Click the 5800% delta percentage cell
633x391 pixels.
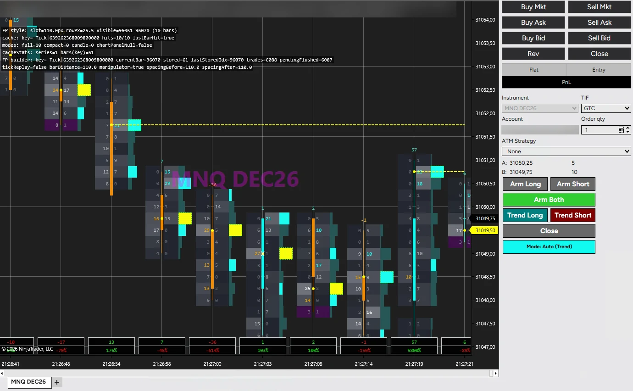point(414,350)
